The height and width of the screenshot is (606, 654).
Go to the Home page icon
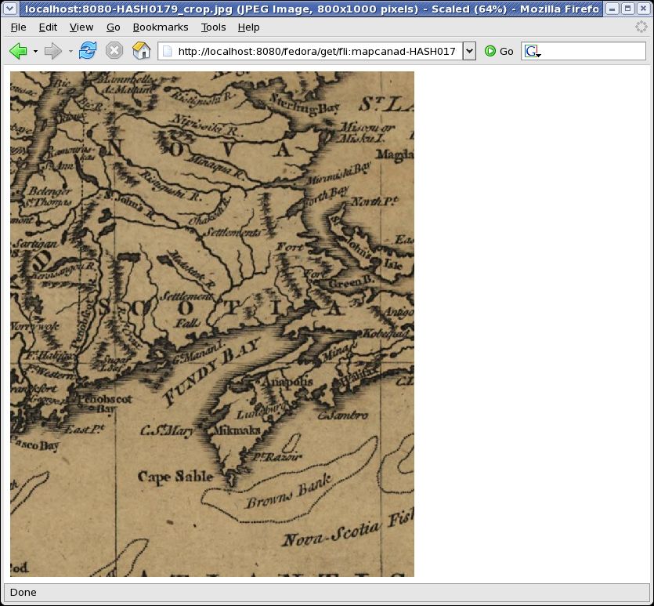142,50
